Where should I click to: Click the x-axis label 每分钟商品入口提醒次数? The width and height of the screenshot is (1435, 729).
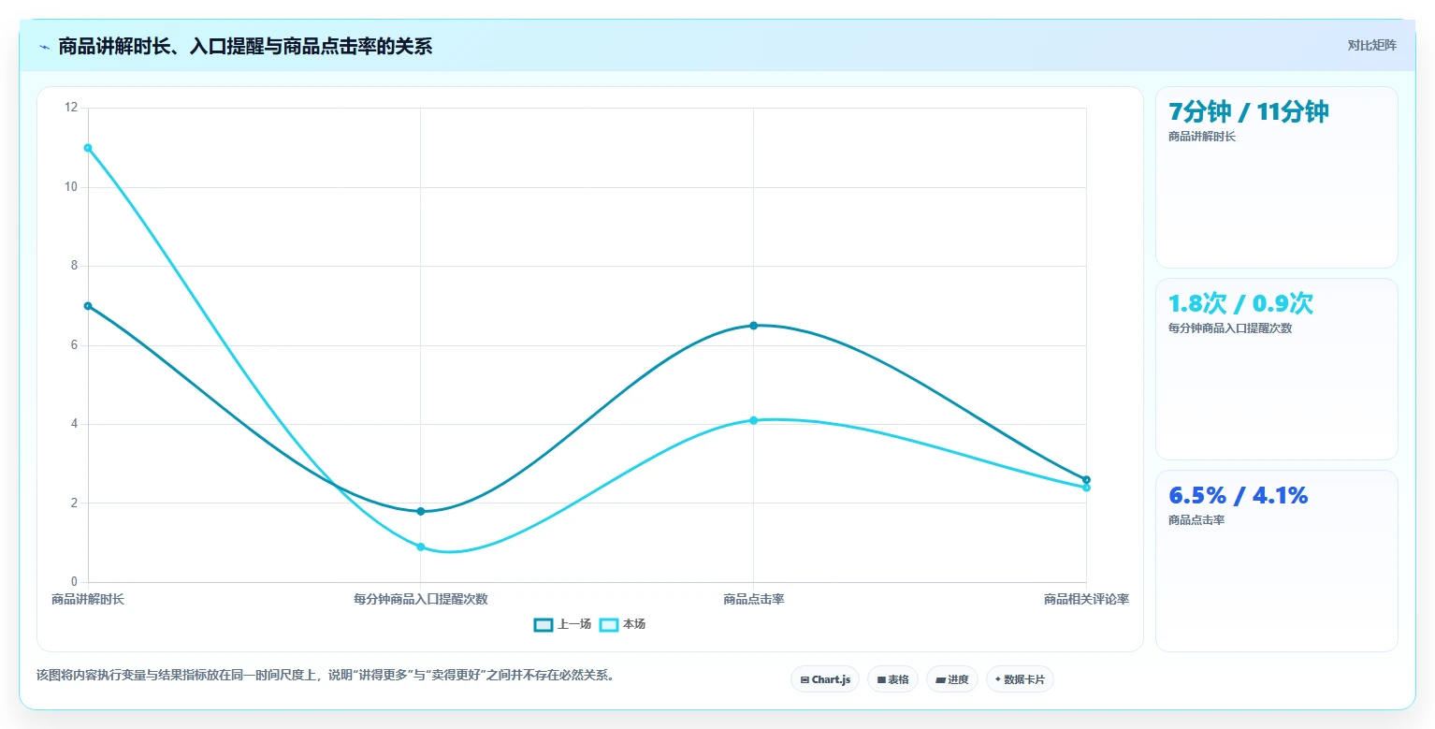tap(421, 599)
